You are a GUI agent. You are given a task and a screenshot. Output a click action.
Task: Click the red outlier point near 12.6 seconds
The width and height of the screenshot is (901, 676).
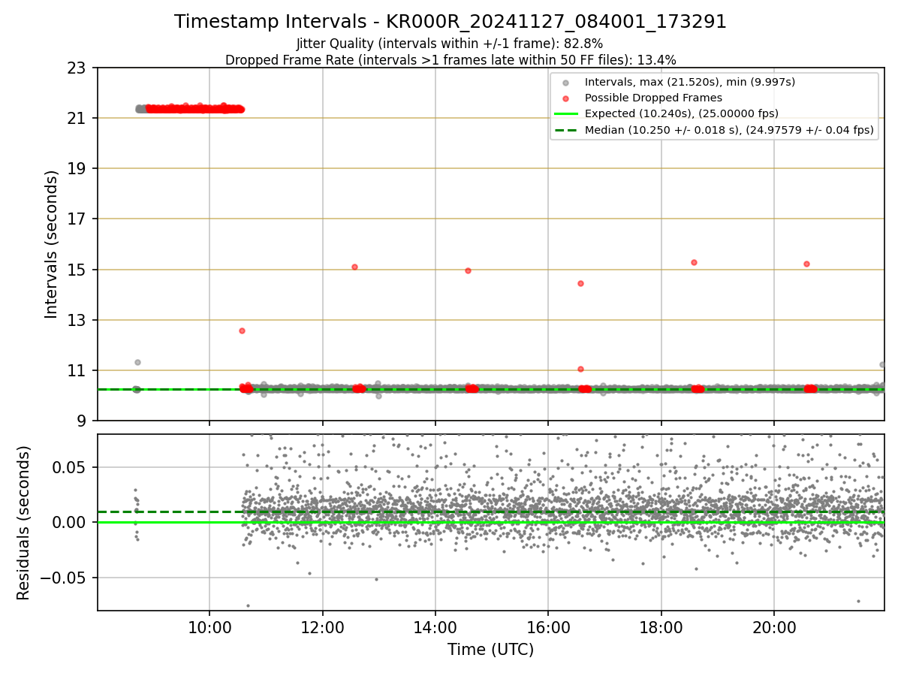coord(242,330)
